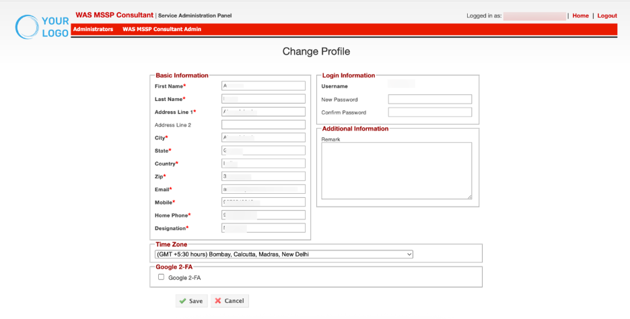Open the Time Zone dropdown
This screenshot has width=630, height=319.
[x=283, y=254]
